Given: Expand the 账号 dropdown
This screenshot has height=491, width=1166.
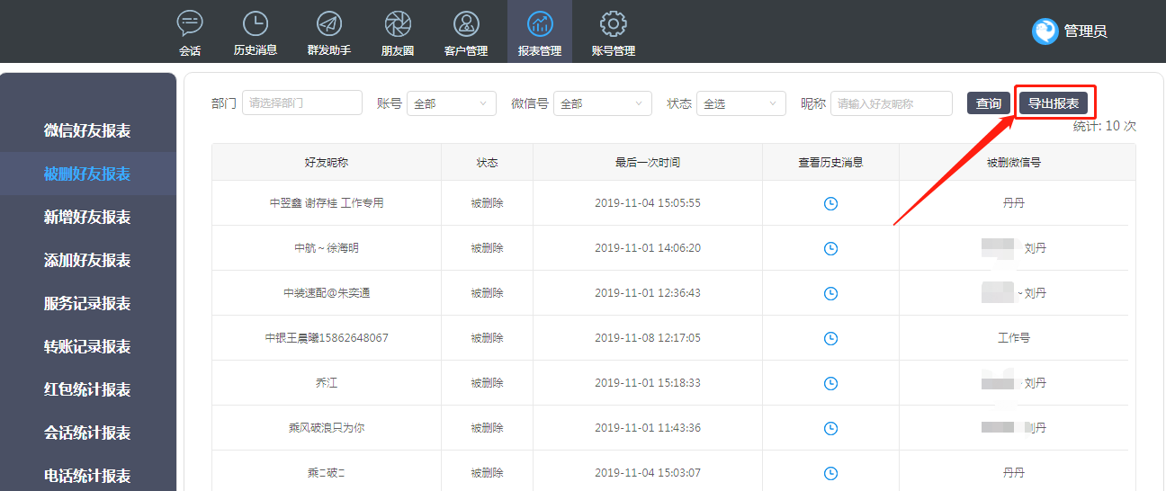Looking at the screenshot, I should coord(452,103).
